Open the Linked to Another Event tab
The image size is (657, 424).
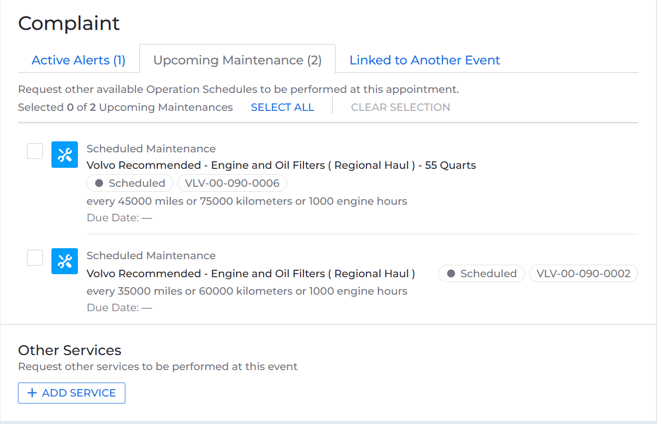coord(424,60)
